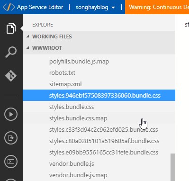The width and height of the screenshot is (189, 181).
Task: Open the Console terminal icon
Action: coord(11,162)
